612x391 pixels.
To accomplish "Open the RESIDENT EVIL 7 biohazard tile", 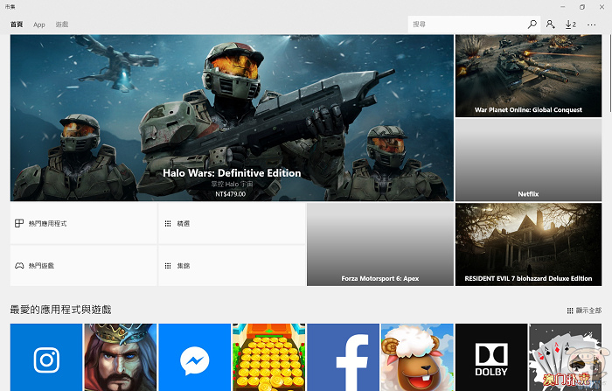I will [x=528, y=245].
